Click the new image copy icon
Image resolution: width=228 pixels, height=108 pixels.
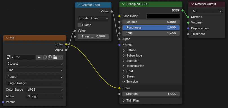[x=50, y=57]
